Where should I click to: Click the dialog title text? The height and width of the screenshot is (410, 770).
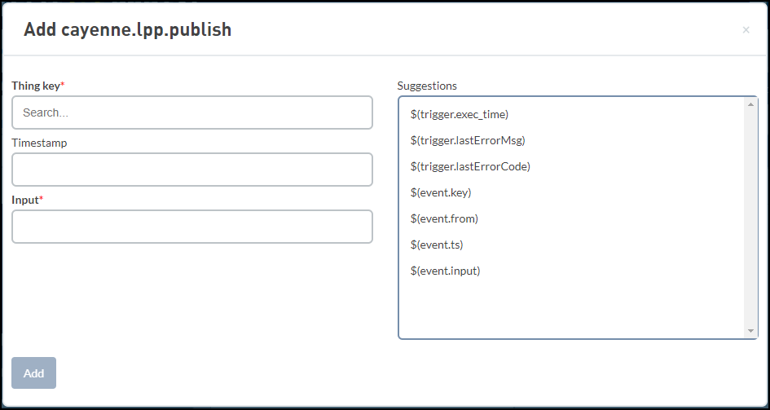(127, 30)
